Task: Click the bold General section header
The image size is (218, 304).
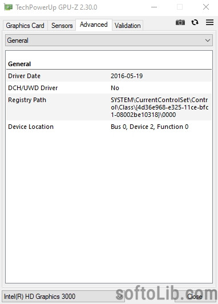Action: (x=19, y=64)
